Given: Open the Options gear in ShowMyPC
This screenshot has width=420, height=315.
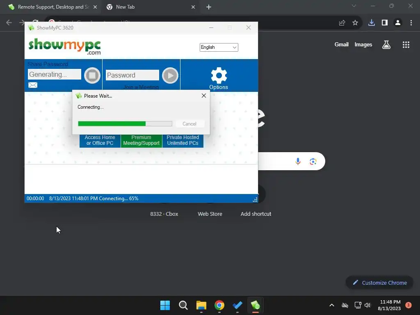Looking at the screenshot, I should pyautogui.click(x=219, y=78).
